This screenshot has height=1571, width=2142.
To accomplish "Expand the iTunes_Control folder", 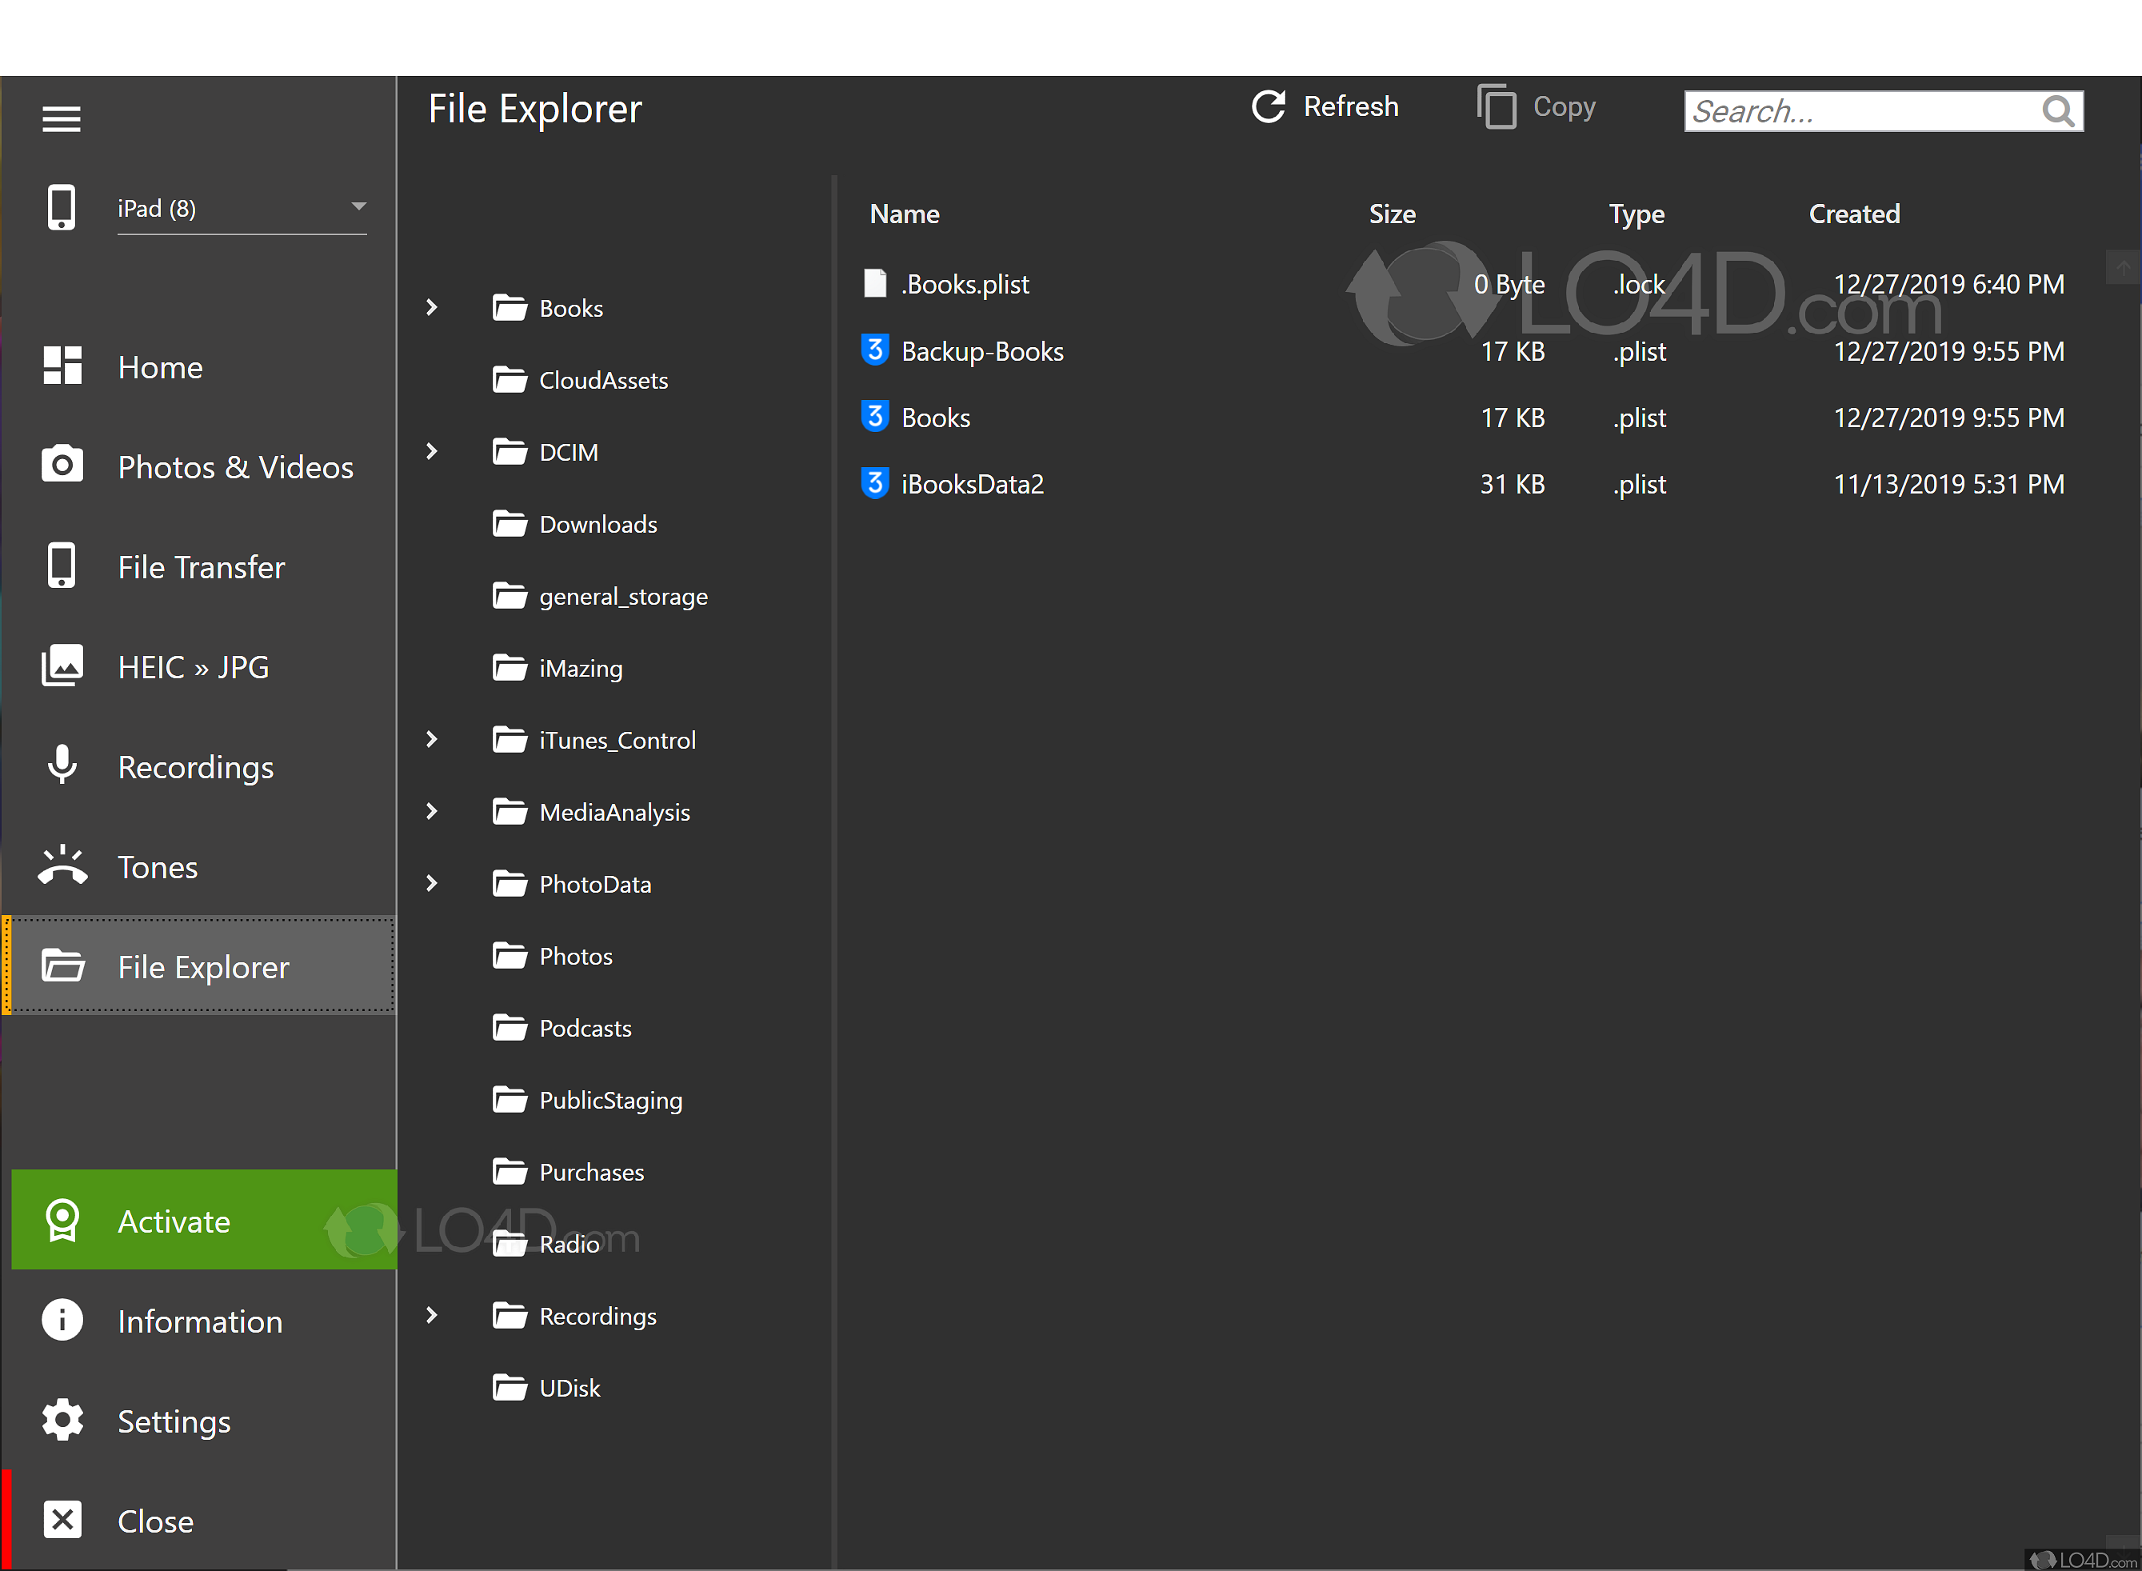I will pyautogui.click(x=433, y=740).
